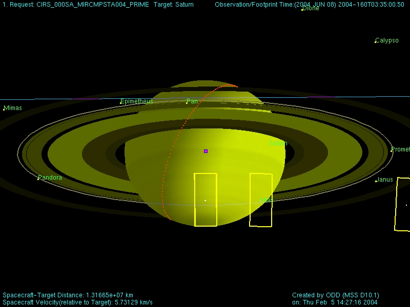This screenshot has height=307, width=410.
Task: Select the Calypso moon label
Action: [387, 40]
